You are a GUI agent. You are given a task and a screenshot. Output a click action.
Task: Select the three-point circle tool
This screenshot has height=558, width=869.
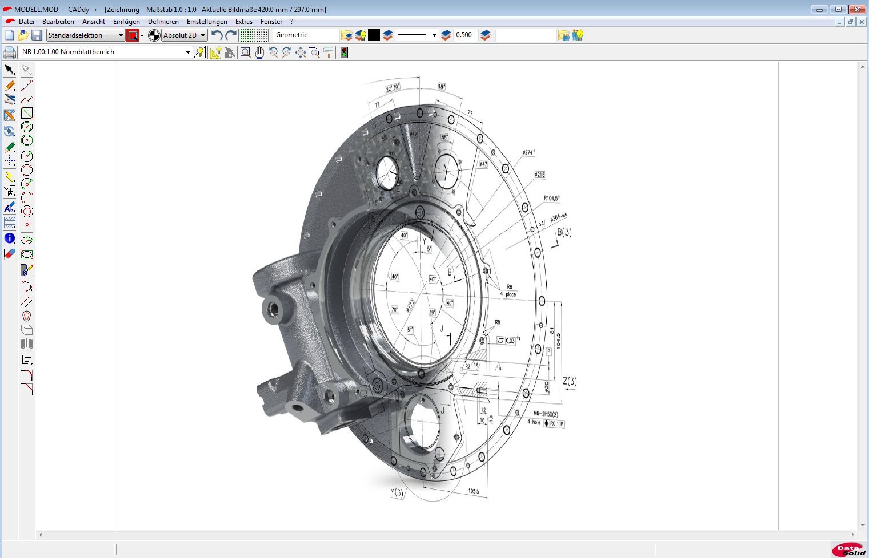point(27,170)
